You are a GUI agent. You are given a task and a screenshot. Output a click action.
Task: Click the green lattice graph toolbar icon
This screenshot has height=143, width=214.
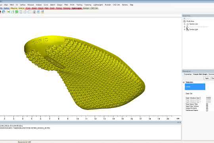[x=17, y=12]
